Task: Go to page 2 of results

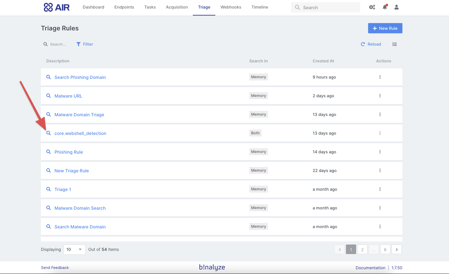Action: click(362, 250)
